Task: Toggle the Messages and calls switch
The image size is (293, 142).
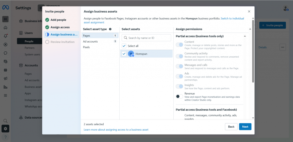Action: [179, 66]
